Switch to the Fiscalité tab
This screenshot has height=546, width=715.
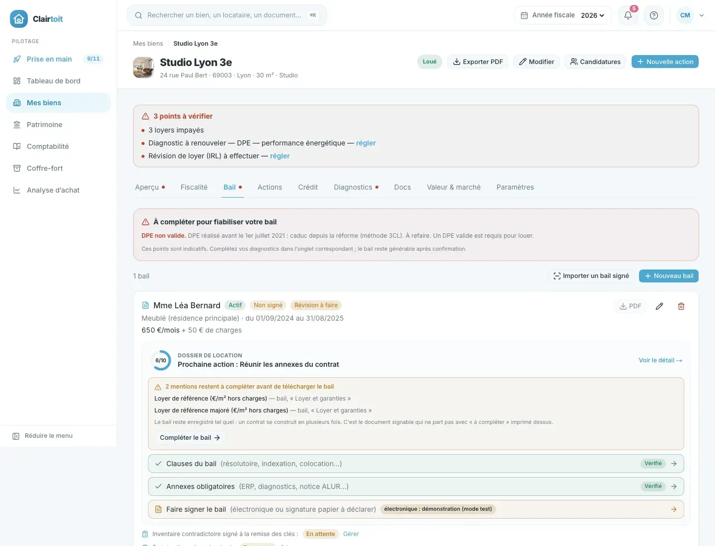[x=194, y=187]
